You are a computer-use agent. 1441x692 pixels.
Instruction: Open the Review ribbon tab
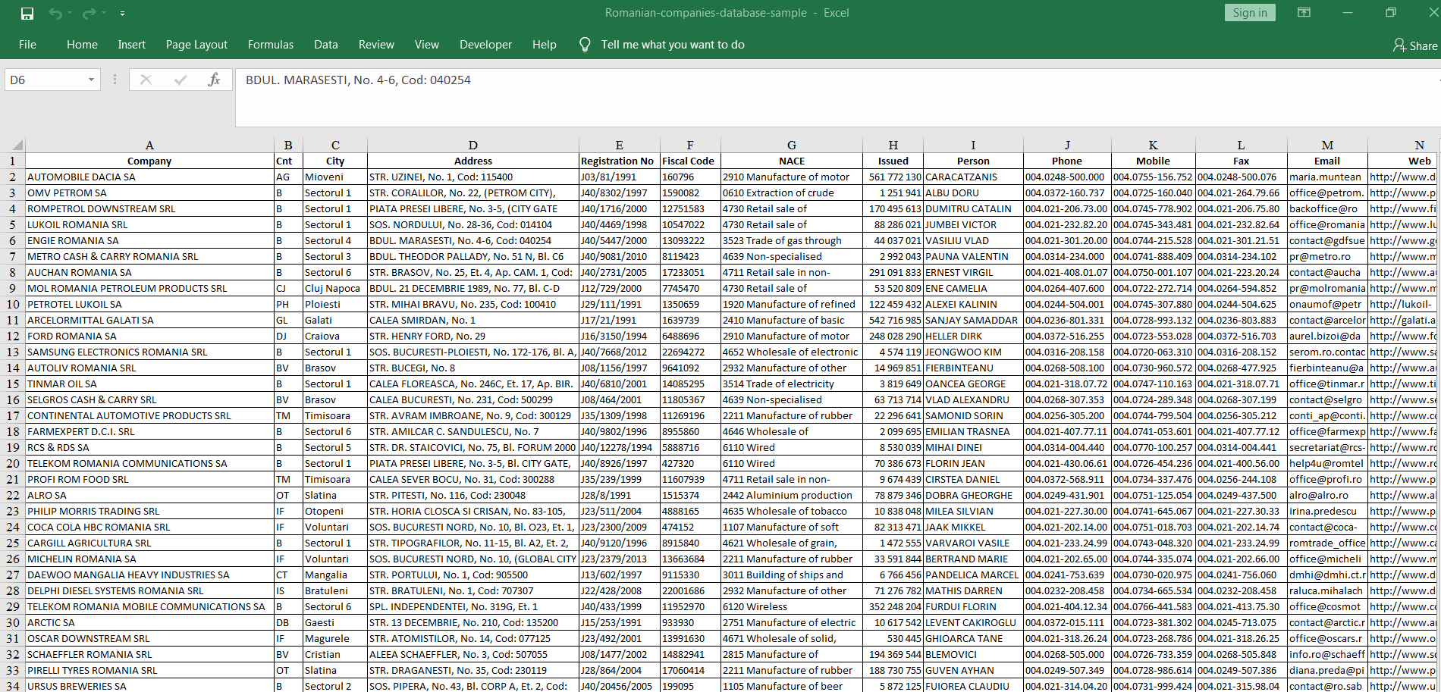[376, 45]
